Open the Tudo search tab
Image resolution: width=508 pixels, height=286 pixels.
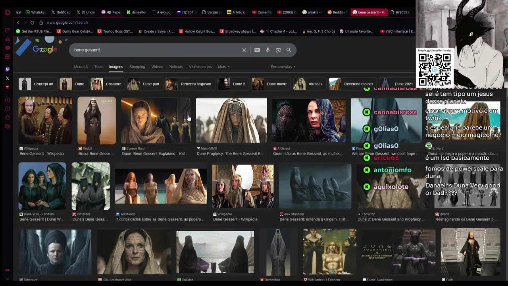coord(98,67)
